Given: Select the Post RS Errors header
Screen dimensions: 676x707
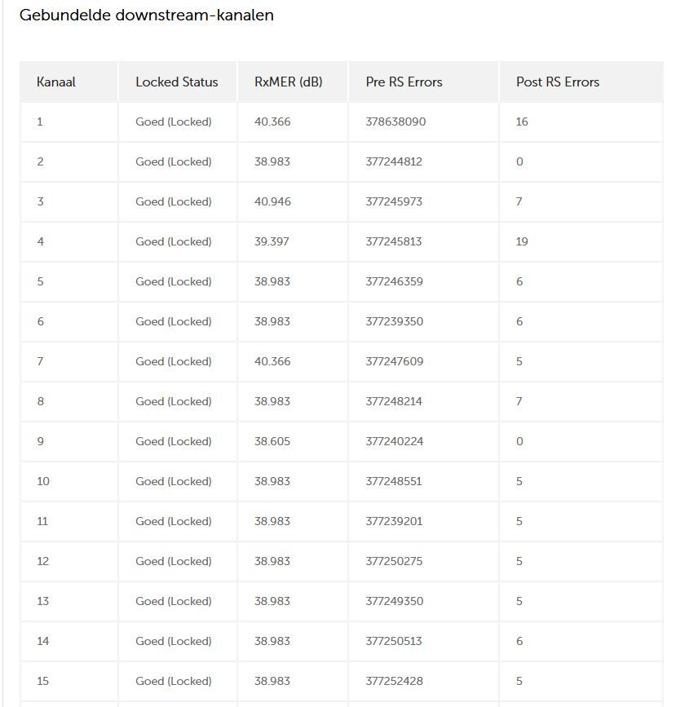Looking at the screenshot, I should click(x=558, y=82).
